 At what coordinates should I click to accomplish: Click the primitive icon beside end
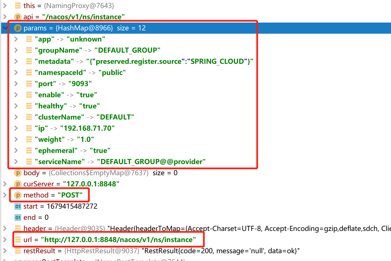pyautogui.click(x=18, y=217)
